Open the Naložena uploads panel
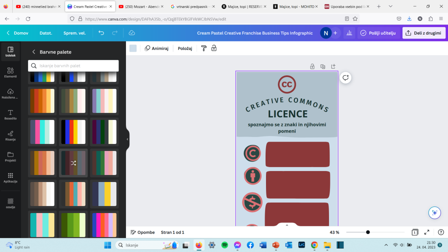The image size is (448, 252). (10, 94)
